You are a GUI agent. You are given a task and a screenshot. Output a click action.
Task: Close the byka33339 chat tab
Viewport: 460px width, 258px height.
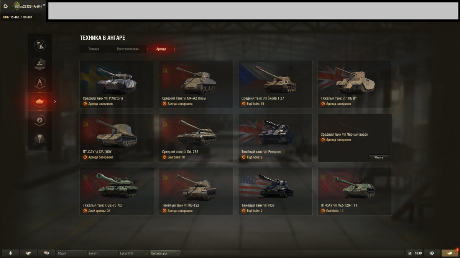(x=146, y=253)
